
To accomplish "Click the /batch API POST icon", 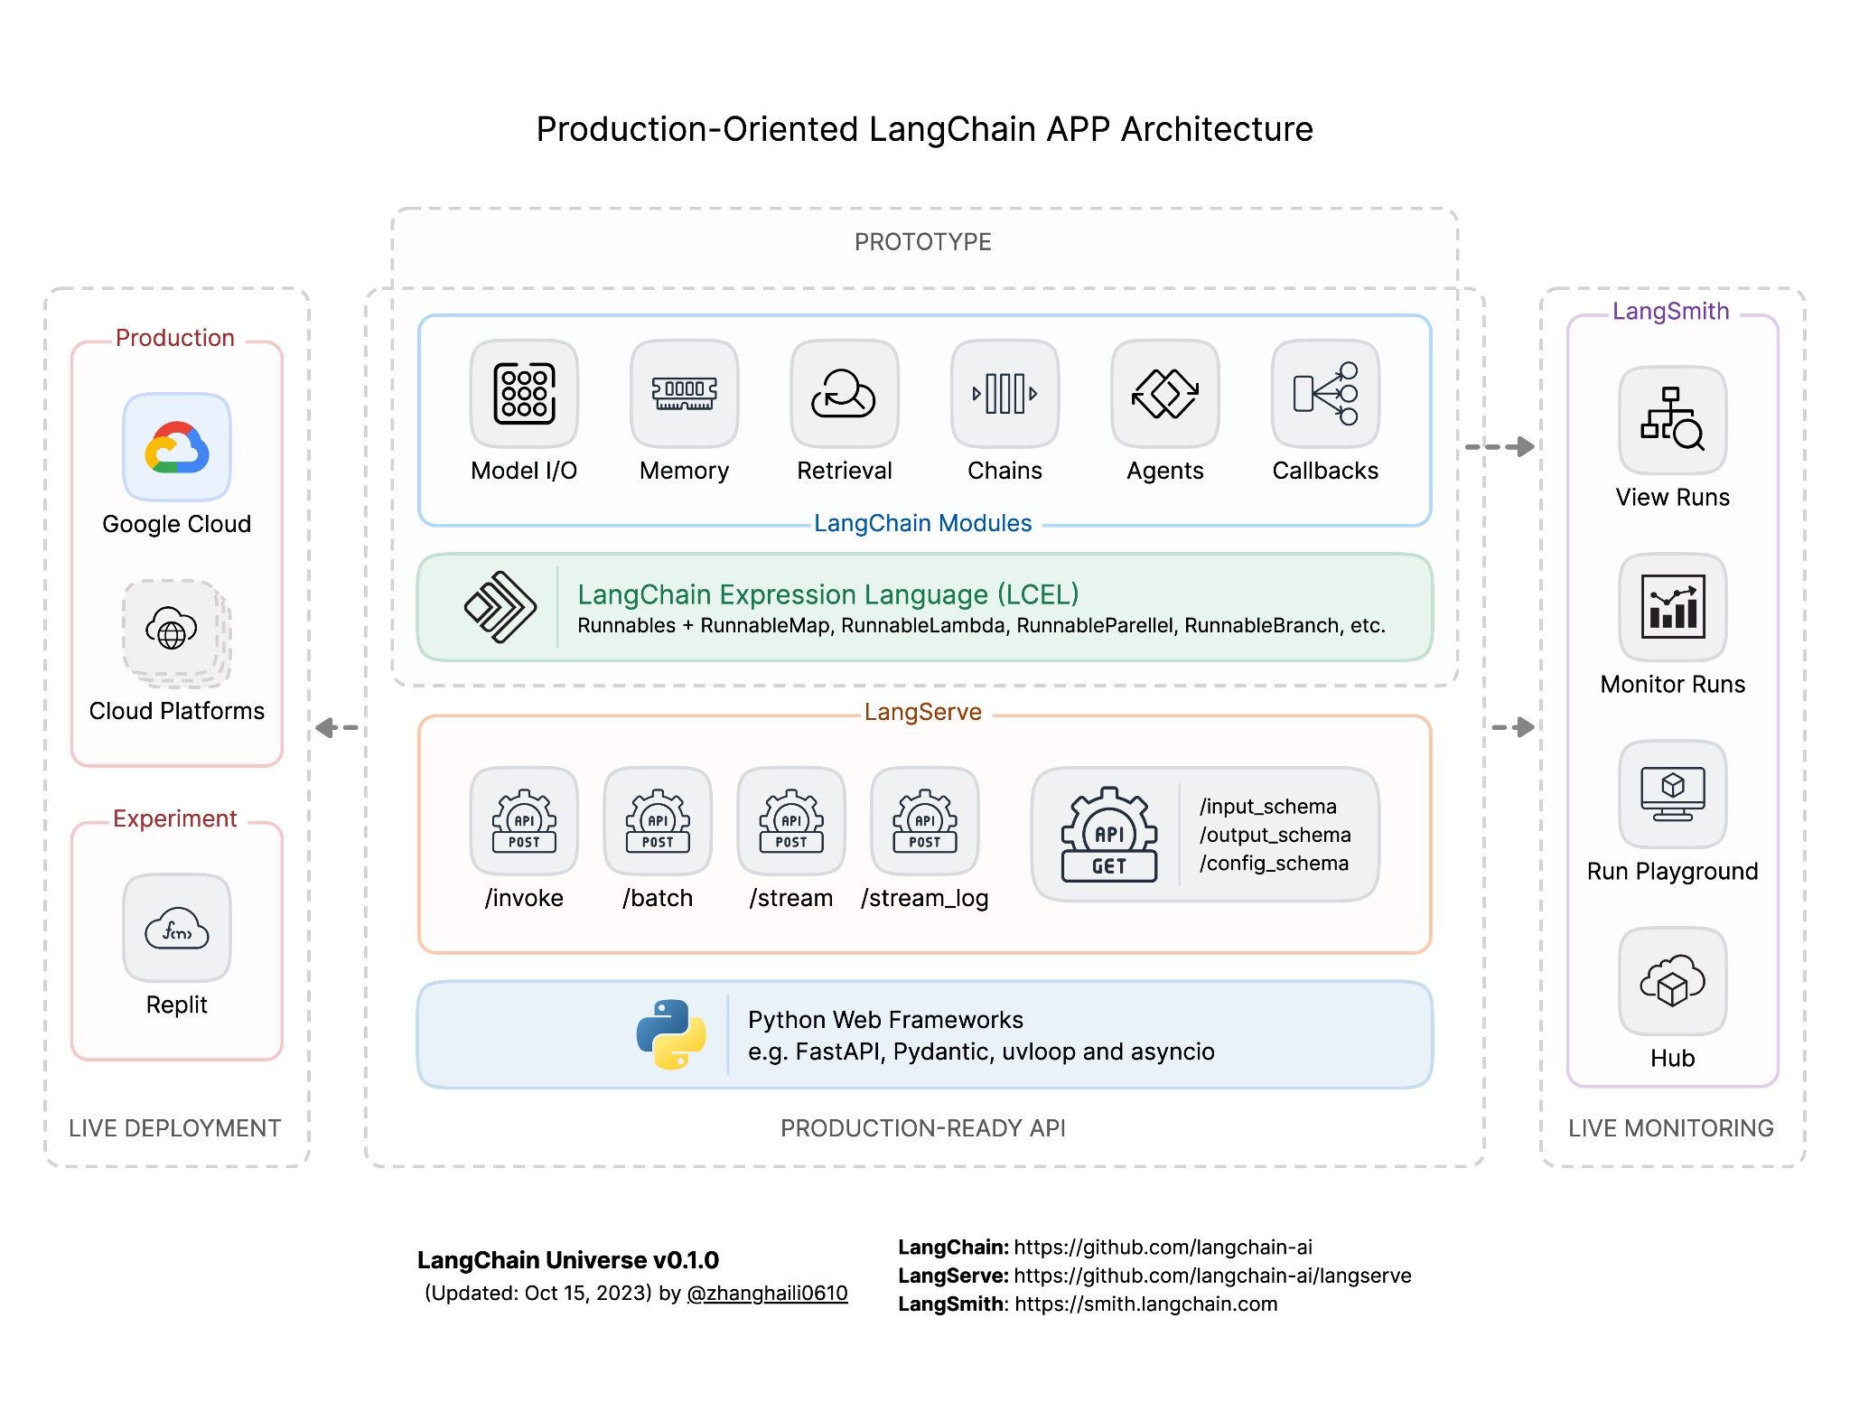I will coord(658,821).
